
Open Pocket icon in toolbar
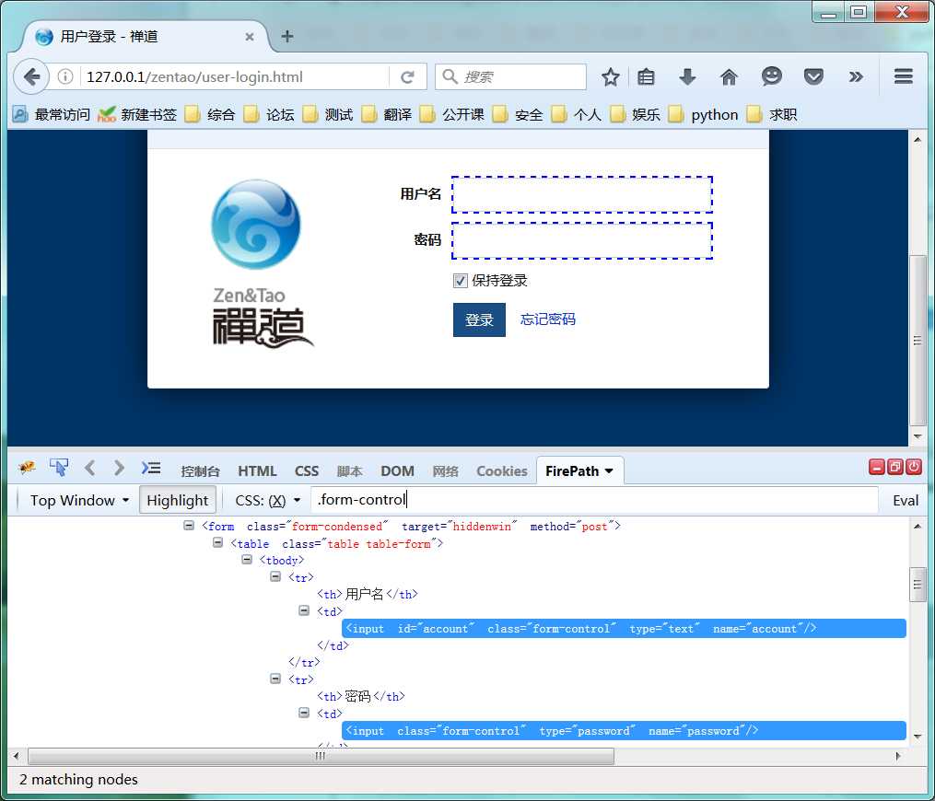(x=813, y=77)
